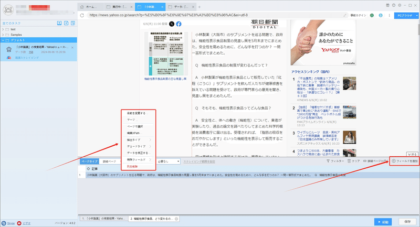
Task: Click the blue round user icon in toolbar
Action: (381, 16)
